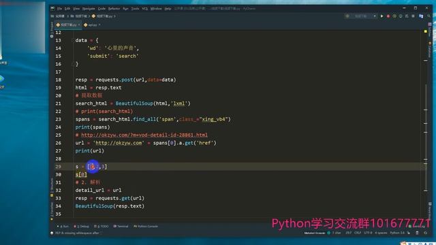Open the File menu
The width and height of the screenshot is (436, 245).
click(x=59, y=9)
